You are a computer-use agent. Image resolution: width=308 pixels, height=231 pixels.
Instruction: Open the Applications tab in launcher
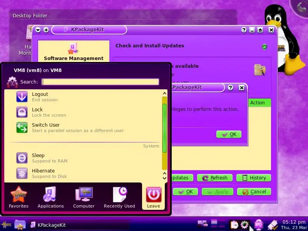[51, 197]
